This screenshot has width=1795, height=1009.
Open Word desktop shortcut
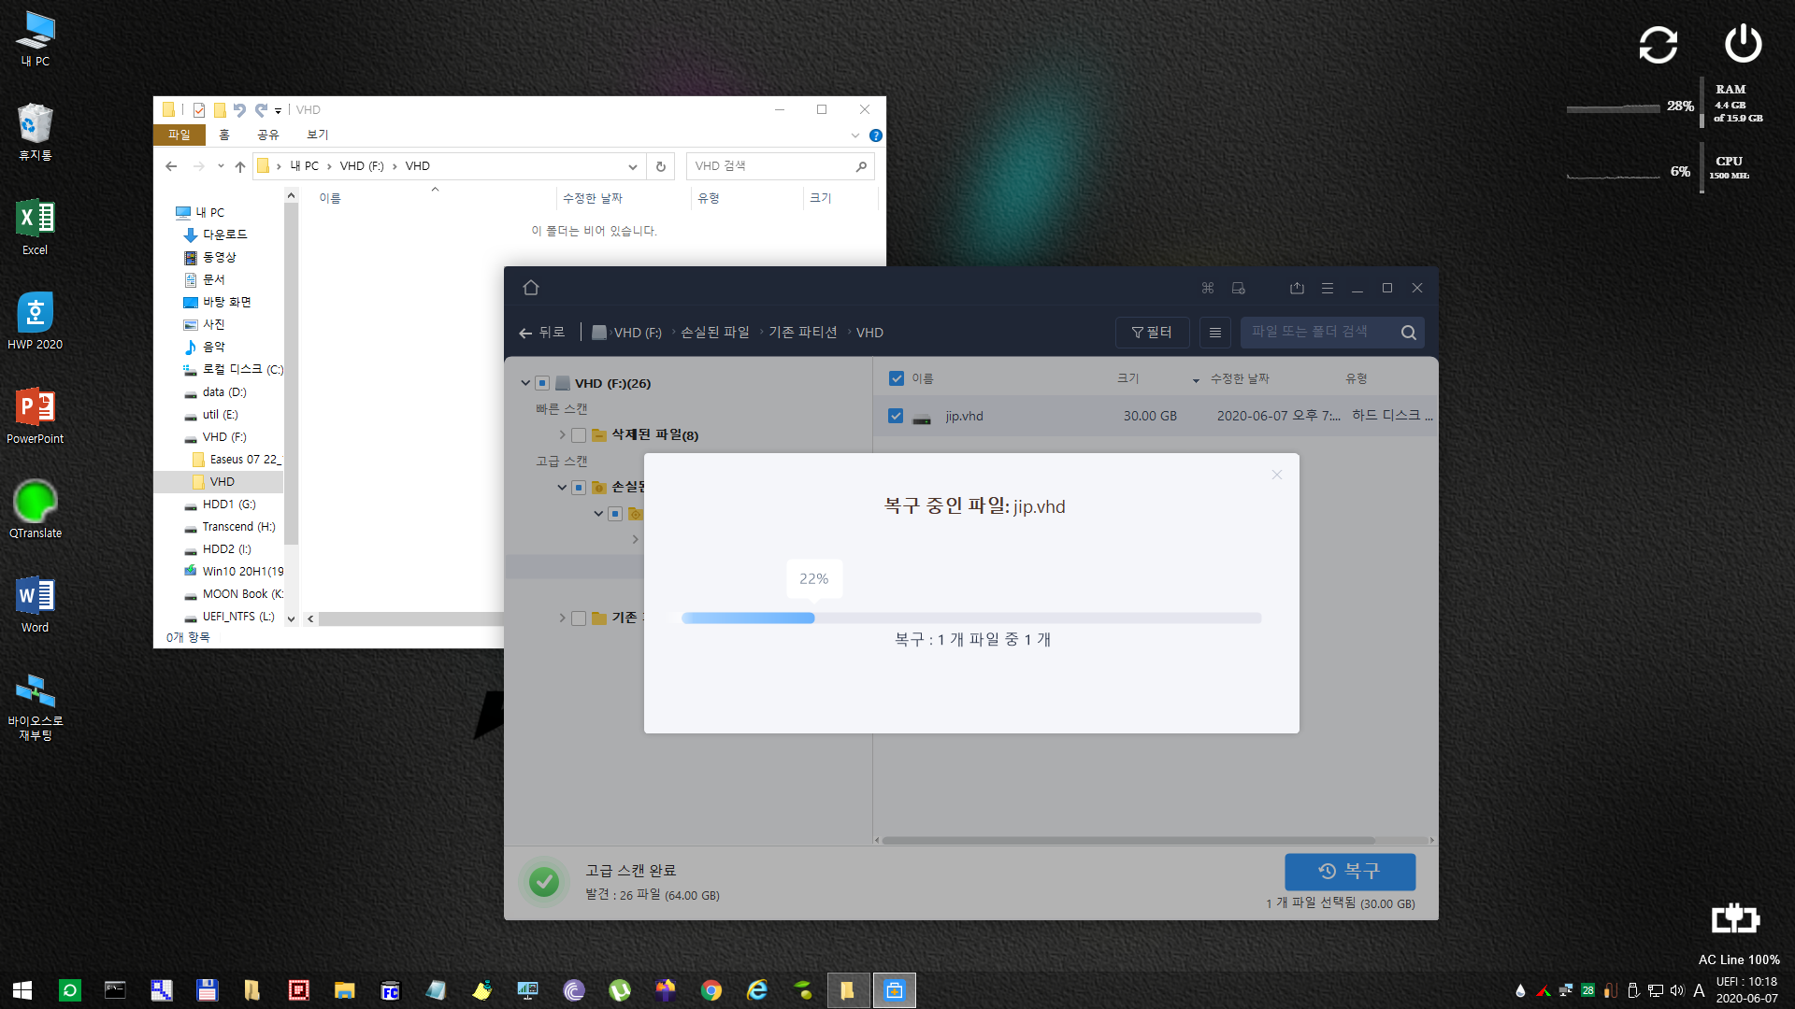(x=35, y=604)
